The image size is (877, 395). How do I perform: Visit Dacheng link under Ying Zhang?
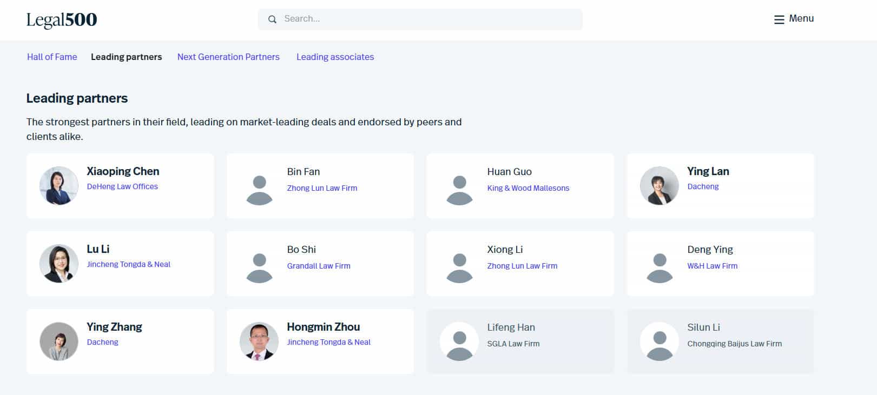[103, 342]
